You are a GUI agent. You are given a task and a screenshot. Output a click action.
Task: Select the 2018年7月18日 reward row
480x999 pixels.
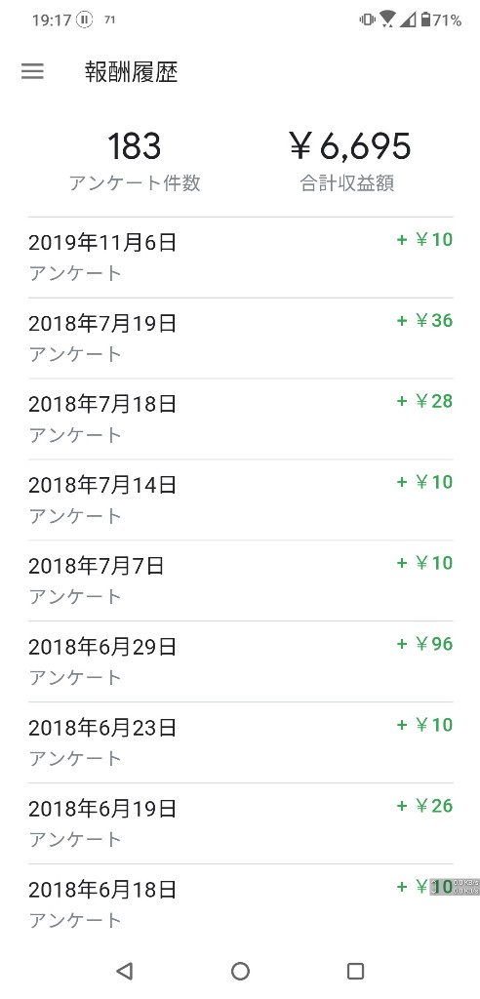240,420
